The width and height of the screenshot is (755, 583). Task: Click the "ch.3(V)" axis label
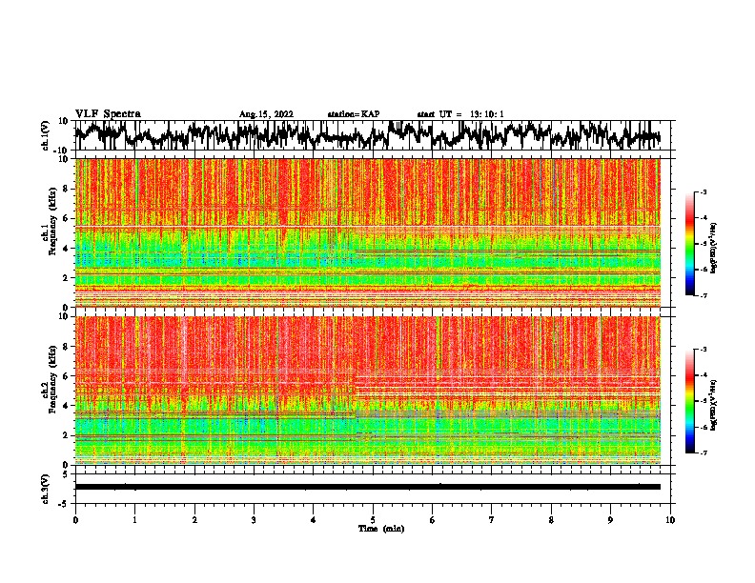click(x=46, y=490)
